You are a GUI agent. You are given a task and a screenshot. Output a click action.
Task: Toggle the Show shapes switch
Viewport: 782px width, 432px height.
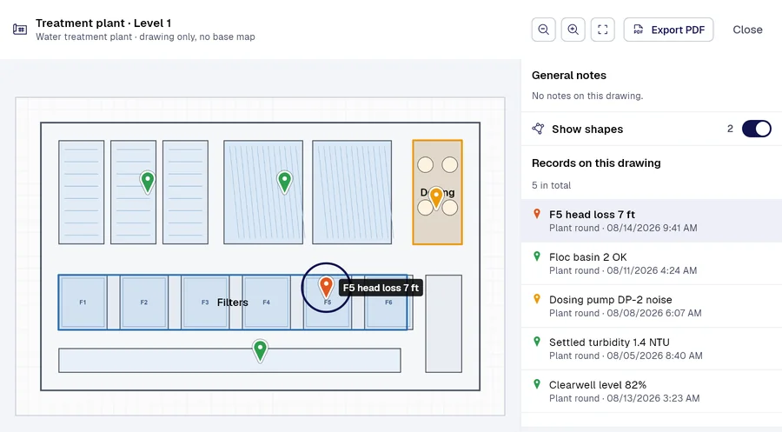point(756,129)
